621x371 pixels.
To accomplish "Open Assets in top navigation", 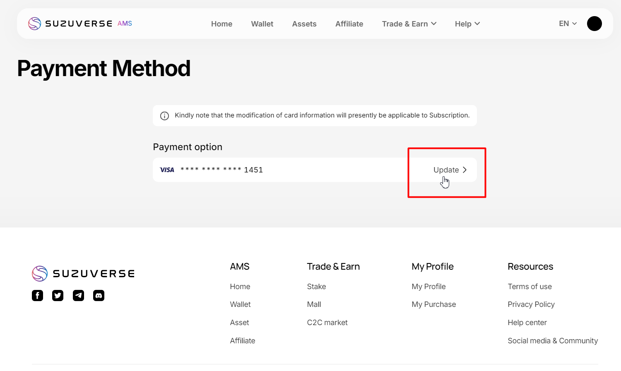I will point(304,24).
